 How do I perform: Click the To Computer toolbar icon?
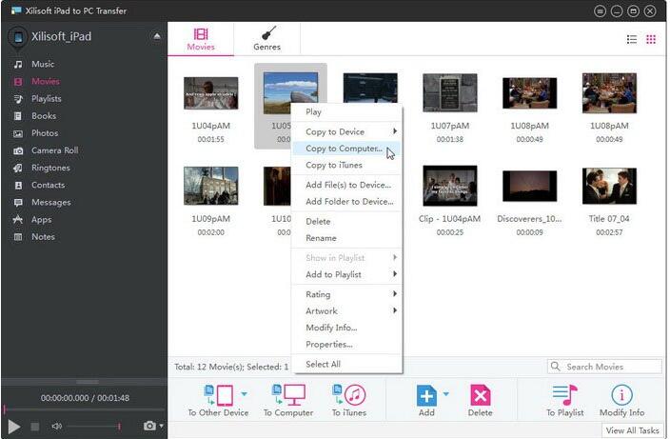pos(289,395)
